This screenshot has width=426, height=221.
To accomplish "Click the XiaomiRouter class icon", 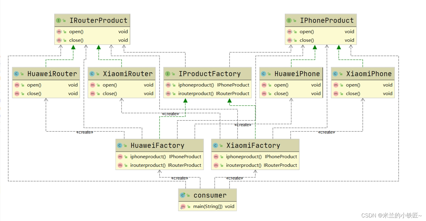I will point(92,74).
